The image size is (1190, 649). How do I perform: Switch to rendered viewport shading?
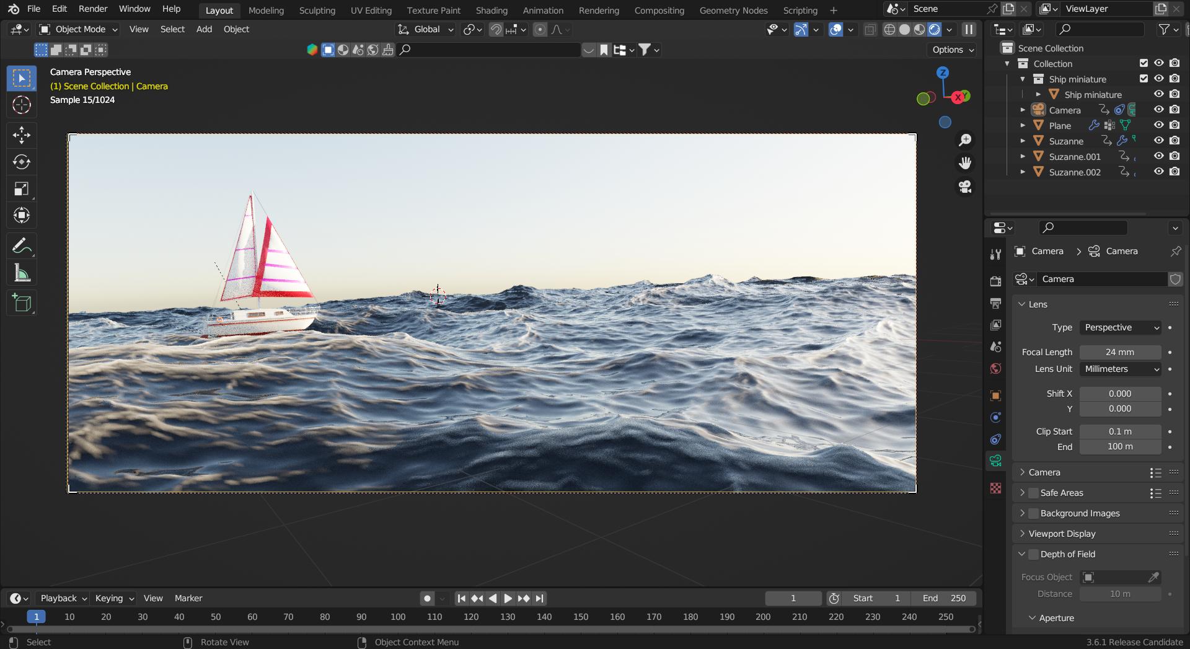pyautogui.click(x=935, y=29)
